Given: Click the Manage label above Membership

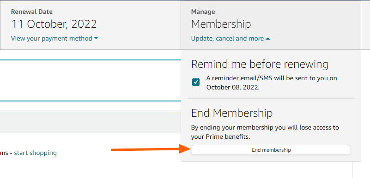Looking at the screenshot, I should point(203,12).
